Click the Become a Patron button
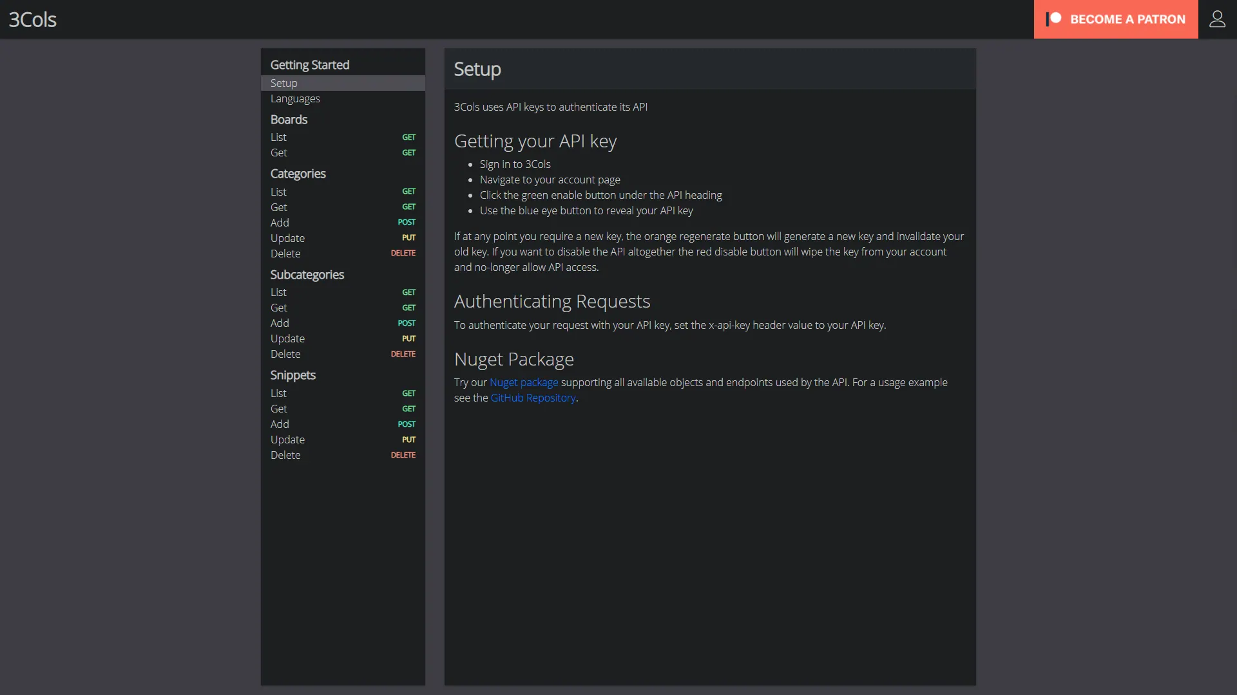 point(1116,19)
